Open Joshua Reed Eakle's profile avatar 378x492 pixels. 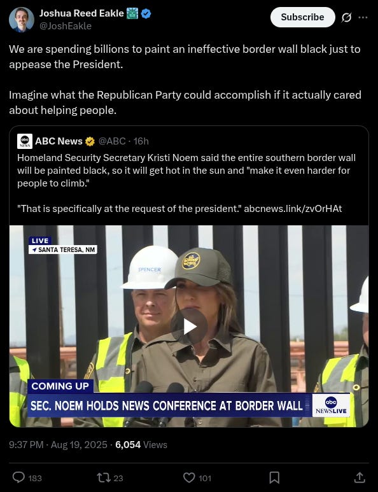22,20
